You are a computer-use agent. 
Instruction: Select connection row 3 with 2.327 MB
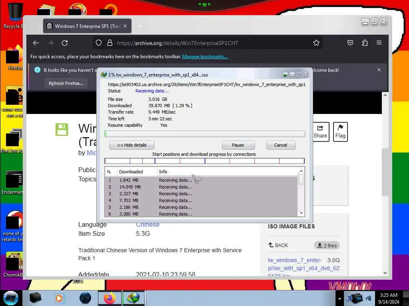(x=201, y=194)
